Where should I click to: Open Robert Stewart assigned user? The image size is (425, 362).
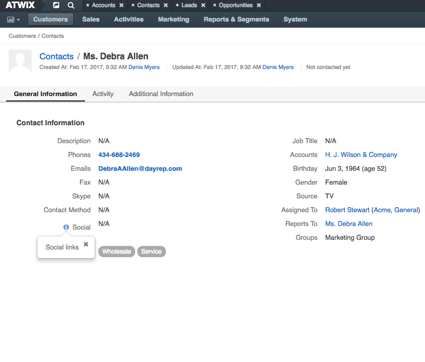(347, 210)
